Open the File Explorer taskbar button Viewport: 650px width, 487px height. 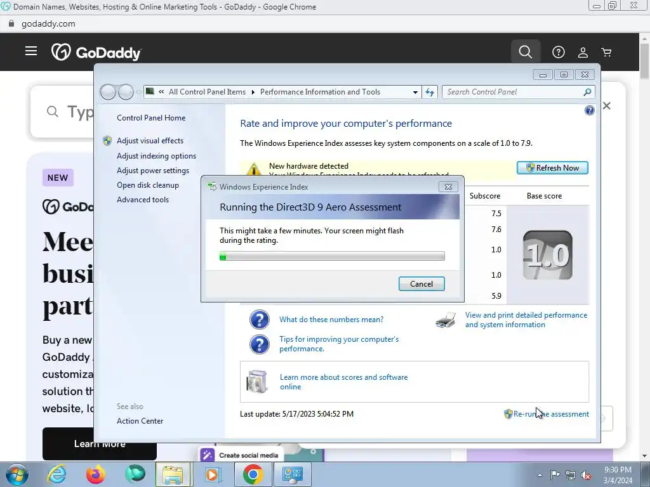173,474
